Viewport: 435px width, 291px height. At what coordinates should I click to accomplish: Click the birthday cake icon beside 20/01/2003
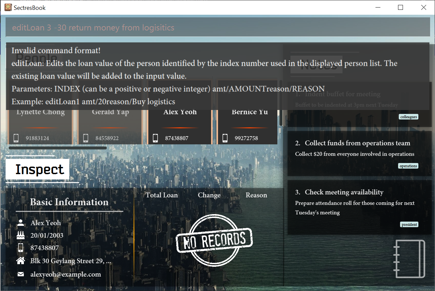tap(21, 235)
